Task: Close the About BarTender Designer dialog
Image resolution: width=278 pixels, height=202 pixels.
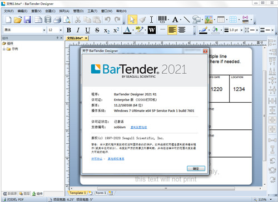Action: [x=205, y=51]
